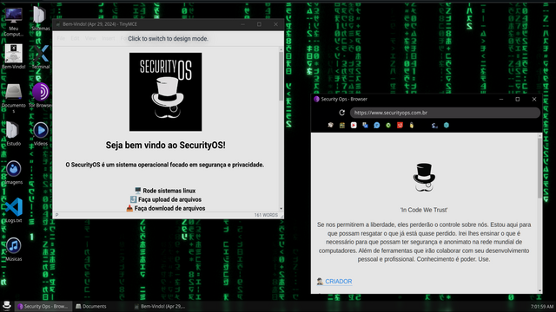Open the Músicas desktop icon
Viewport: 556px width, 312px height.
pos(14,249)
